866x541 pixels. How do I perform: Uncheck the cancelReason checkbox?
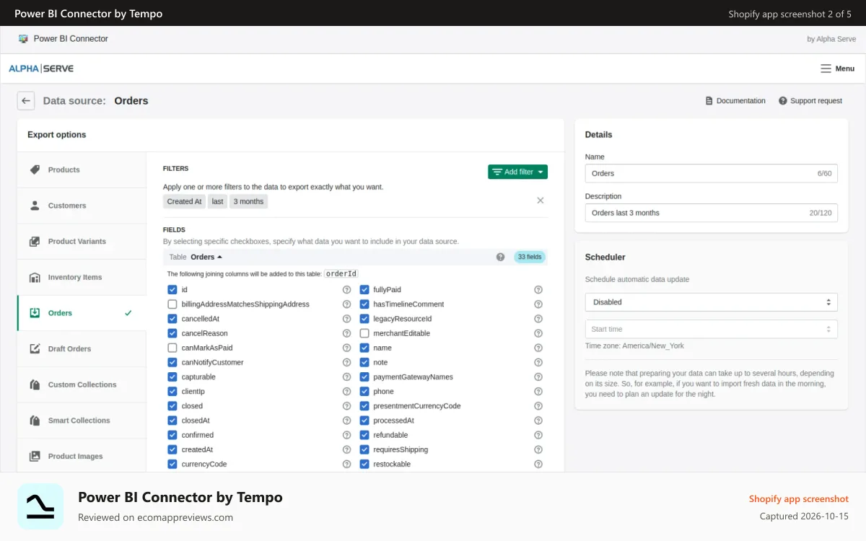pos(172,333)
